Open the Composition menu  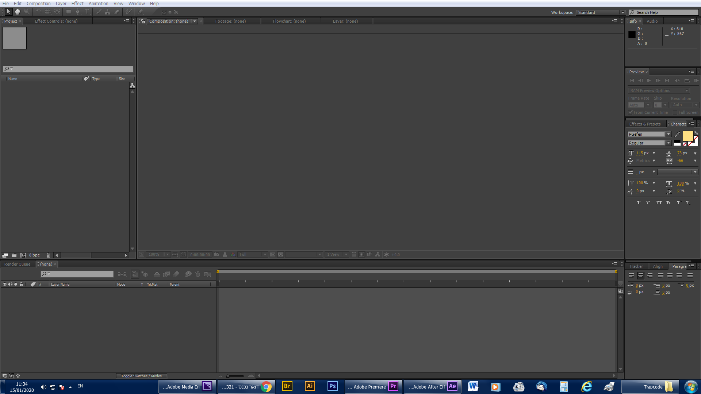point(38,3)
